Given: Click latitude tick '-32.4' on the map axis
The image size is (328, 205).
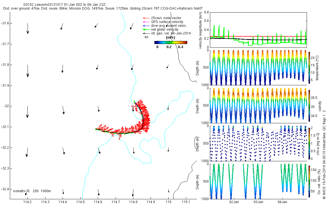Looking at the screenshot, I should (5, 189).
